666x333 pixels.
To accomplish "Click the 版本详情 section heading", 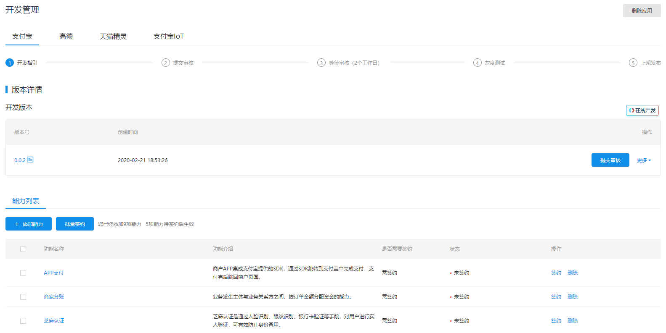I will pyautogui.click(x=27, y=89).
